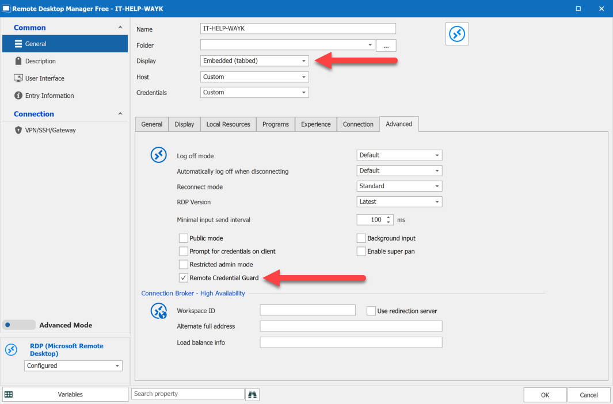Enable the Restricted admin mode checkbox
The height and width of the screenshot is (404, 613).
click(x=184, y=265)
